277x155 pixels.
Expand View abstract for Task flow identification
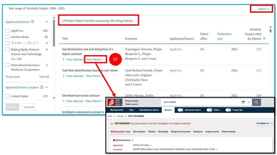[73, 76]
